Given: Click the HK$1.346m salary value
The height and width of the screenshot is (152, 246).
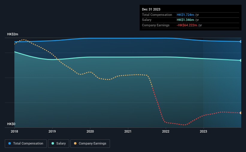Looking at the screenshot, I should coord(185,20).
